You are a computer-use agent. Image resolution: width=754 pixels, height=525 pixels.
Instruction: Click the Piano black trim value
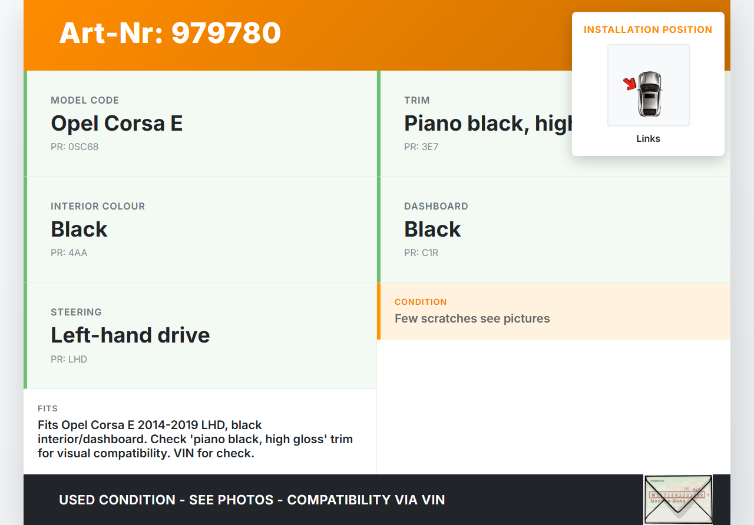tap(488, 124)
